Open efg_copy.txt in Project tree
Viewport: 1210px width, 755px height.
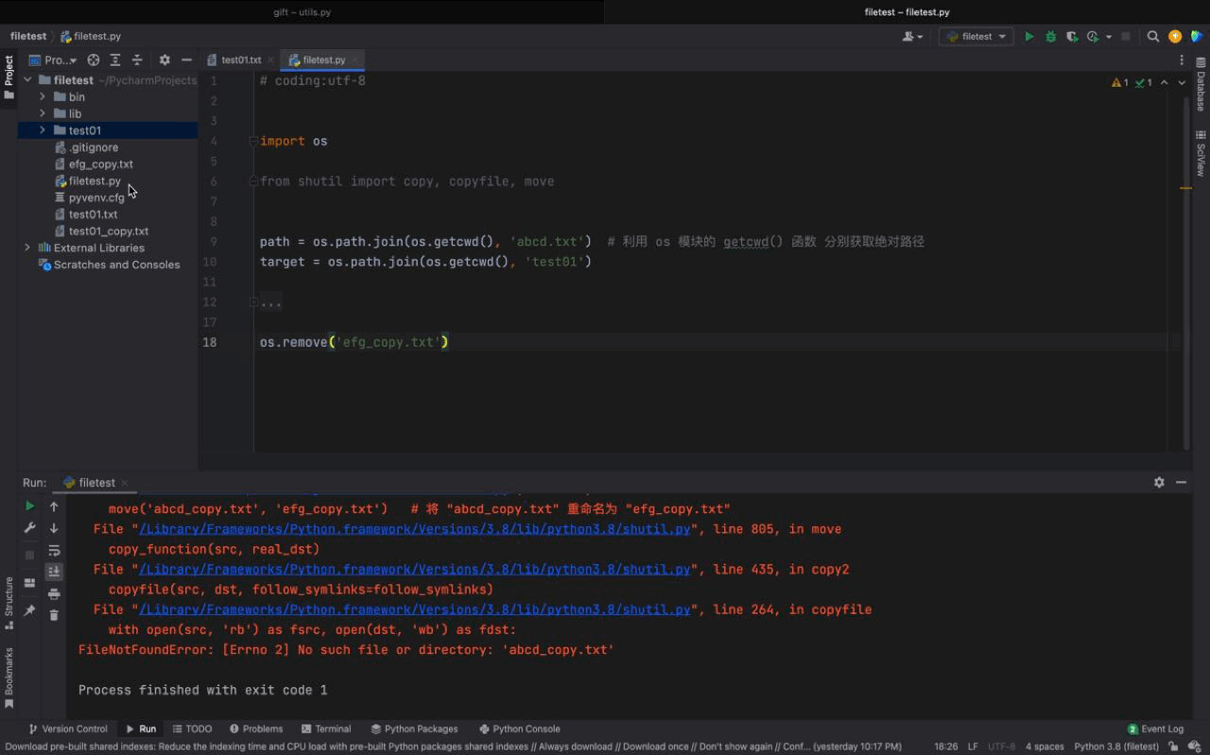(x=100, y=163)
